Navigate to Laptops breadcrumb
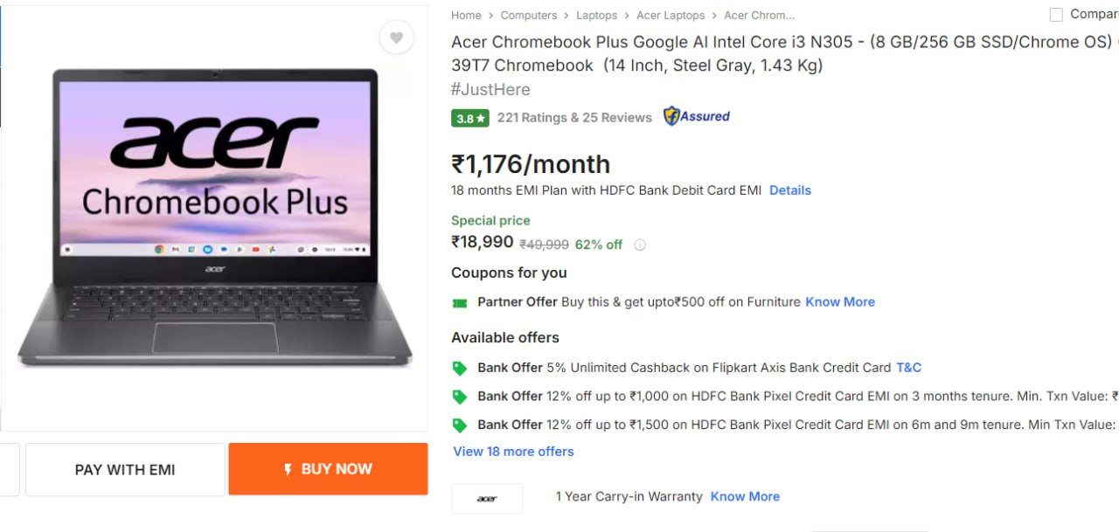 click(596, 15)
